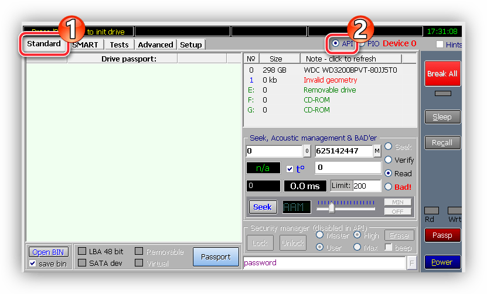Image resolution: width=487 pixels, height=294 pixels.
Task: Click the AAM display indicator
Action: click(297, 207)
